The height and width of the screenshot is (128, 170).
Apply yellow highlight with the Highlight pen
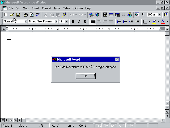[x=154, y=22]
